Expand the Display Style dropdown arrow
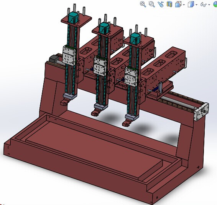Viewport: 217px width, 205px height. 196,5
